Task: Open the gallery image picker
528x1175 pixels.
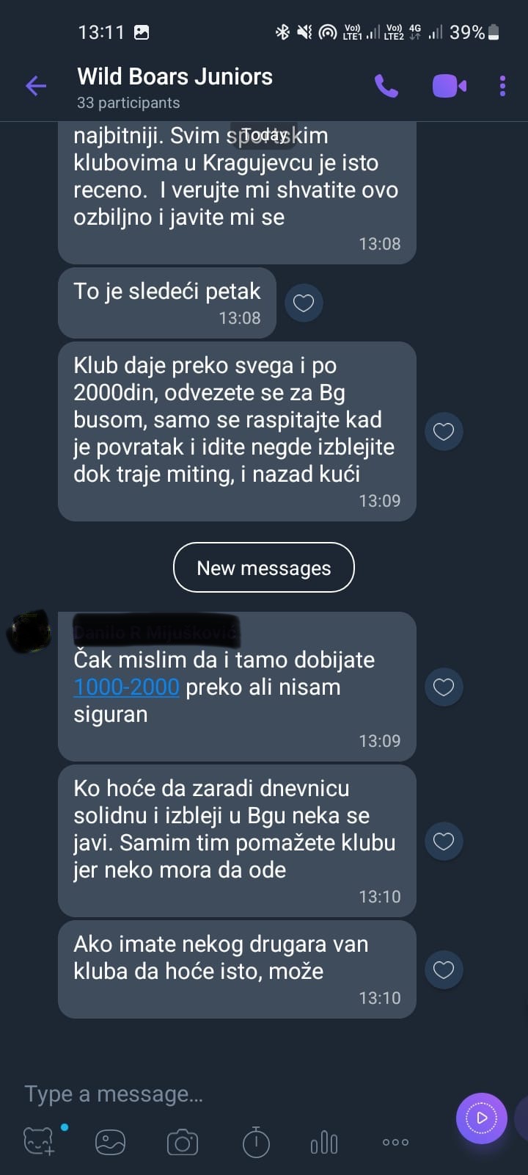Action: [111, 1142]
